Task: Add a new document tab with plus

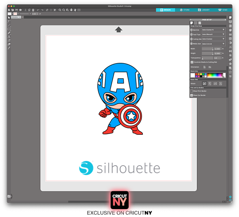Action: [x=23, y=17]
